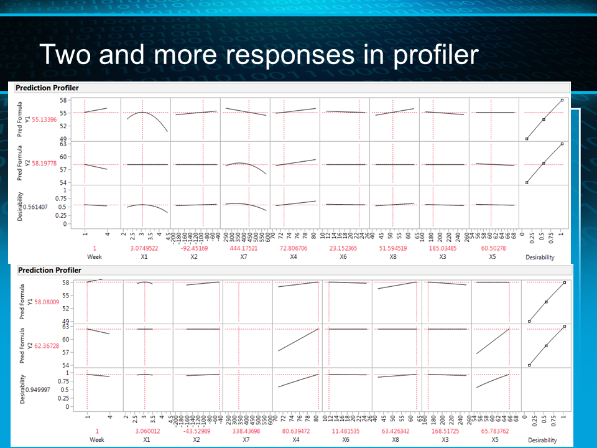This screenshot has height=448, width=597.
Task: Click the X1 setting 3.060012
Action: point(148,431)
